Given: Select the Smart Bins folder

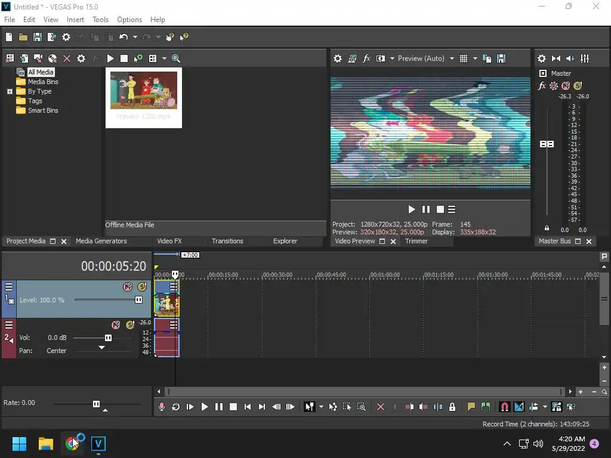Looking at the screenshot, I should pyautogui.click(x=43, y=110).
